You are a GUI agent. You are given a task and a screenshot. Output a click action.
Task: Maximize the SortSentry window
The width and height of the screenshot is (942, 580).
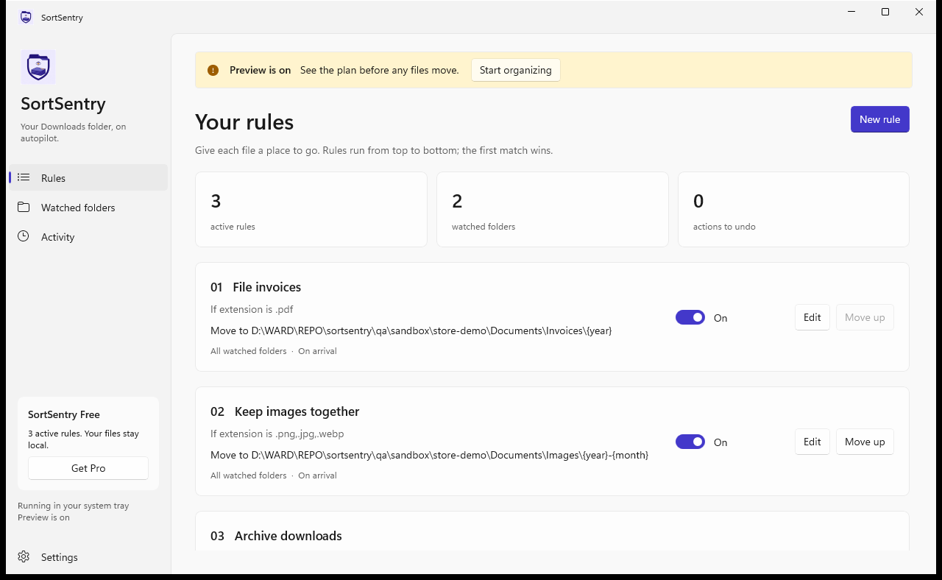click(885, 12)
